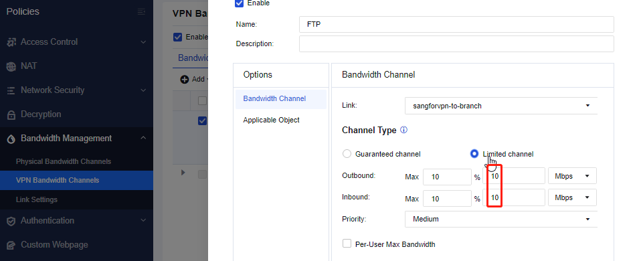
Task: Click the Authentication shield icon
Action: pyautogui.click(x=11, y=221)
